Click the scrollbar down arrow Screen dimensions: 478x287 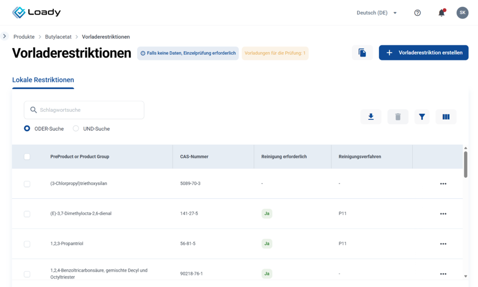(x=465, y=276)
